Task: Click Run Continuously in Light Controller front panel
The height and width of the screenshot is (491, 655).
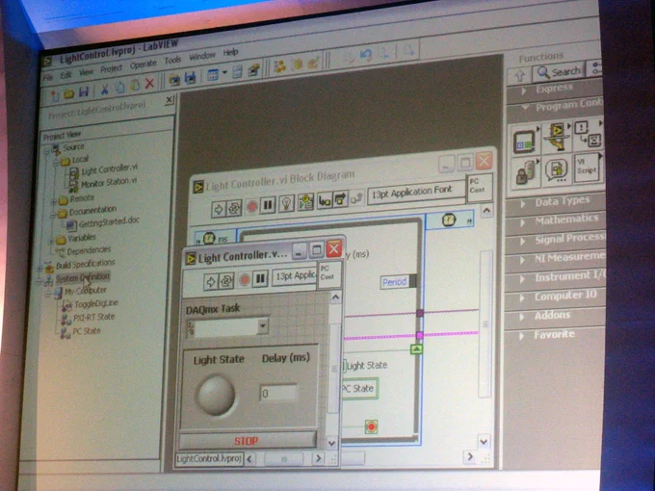Action: coord(226,281)
